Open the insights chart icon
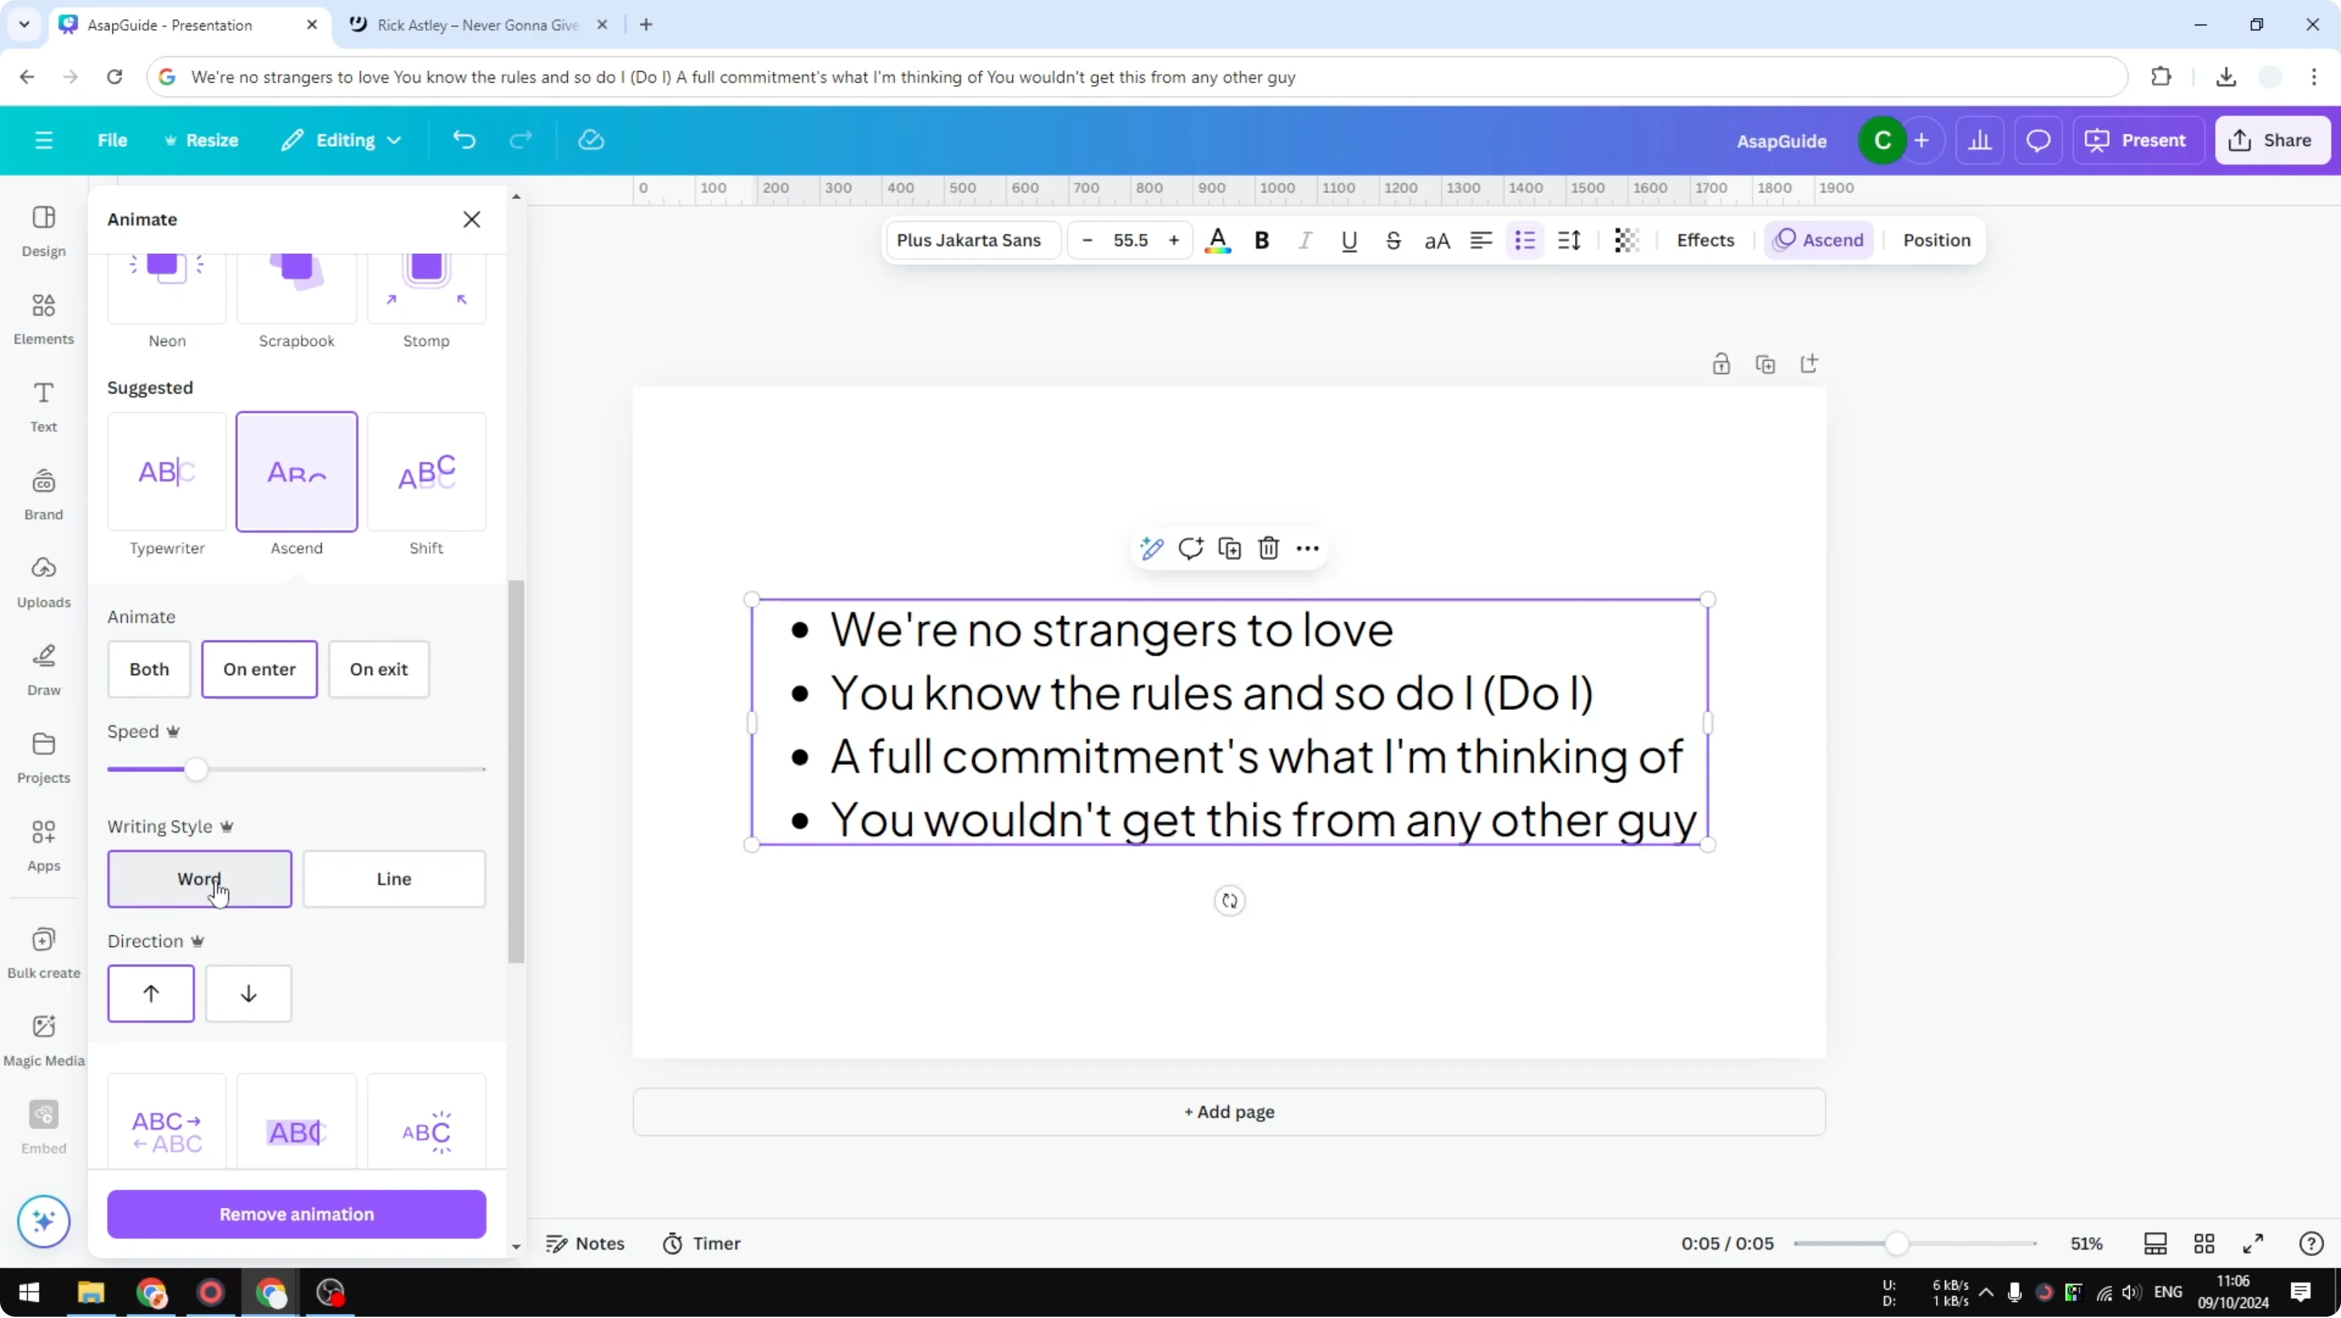2341x1318 pixels. [x=1979, y=140]
